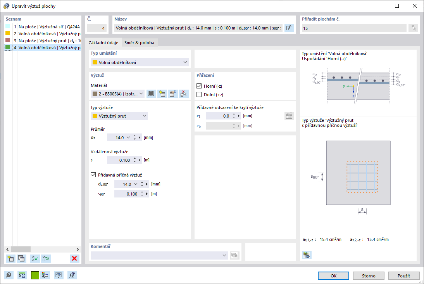Open the material library book icon

(151, 94)
